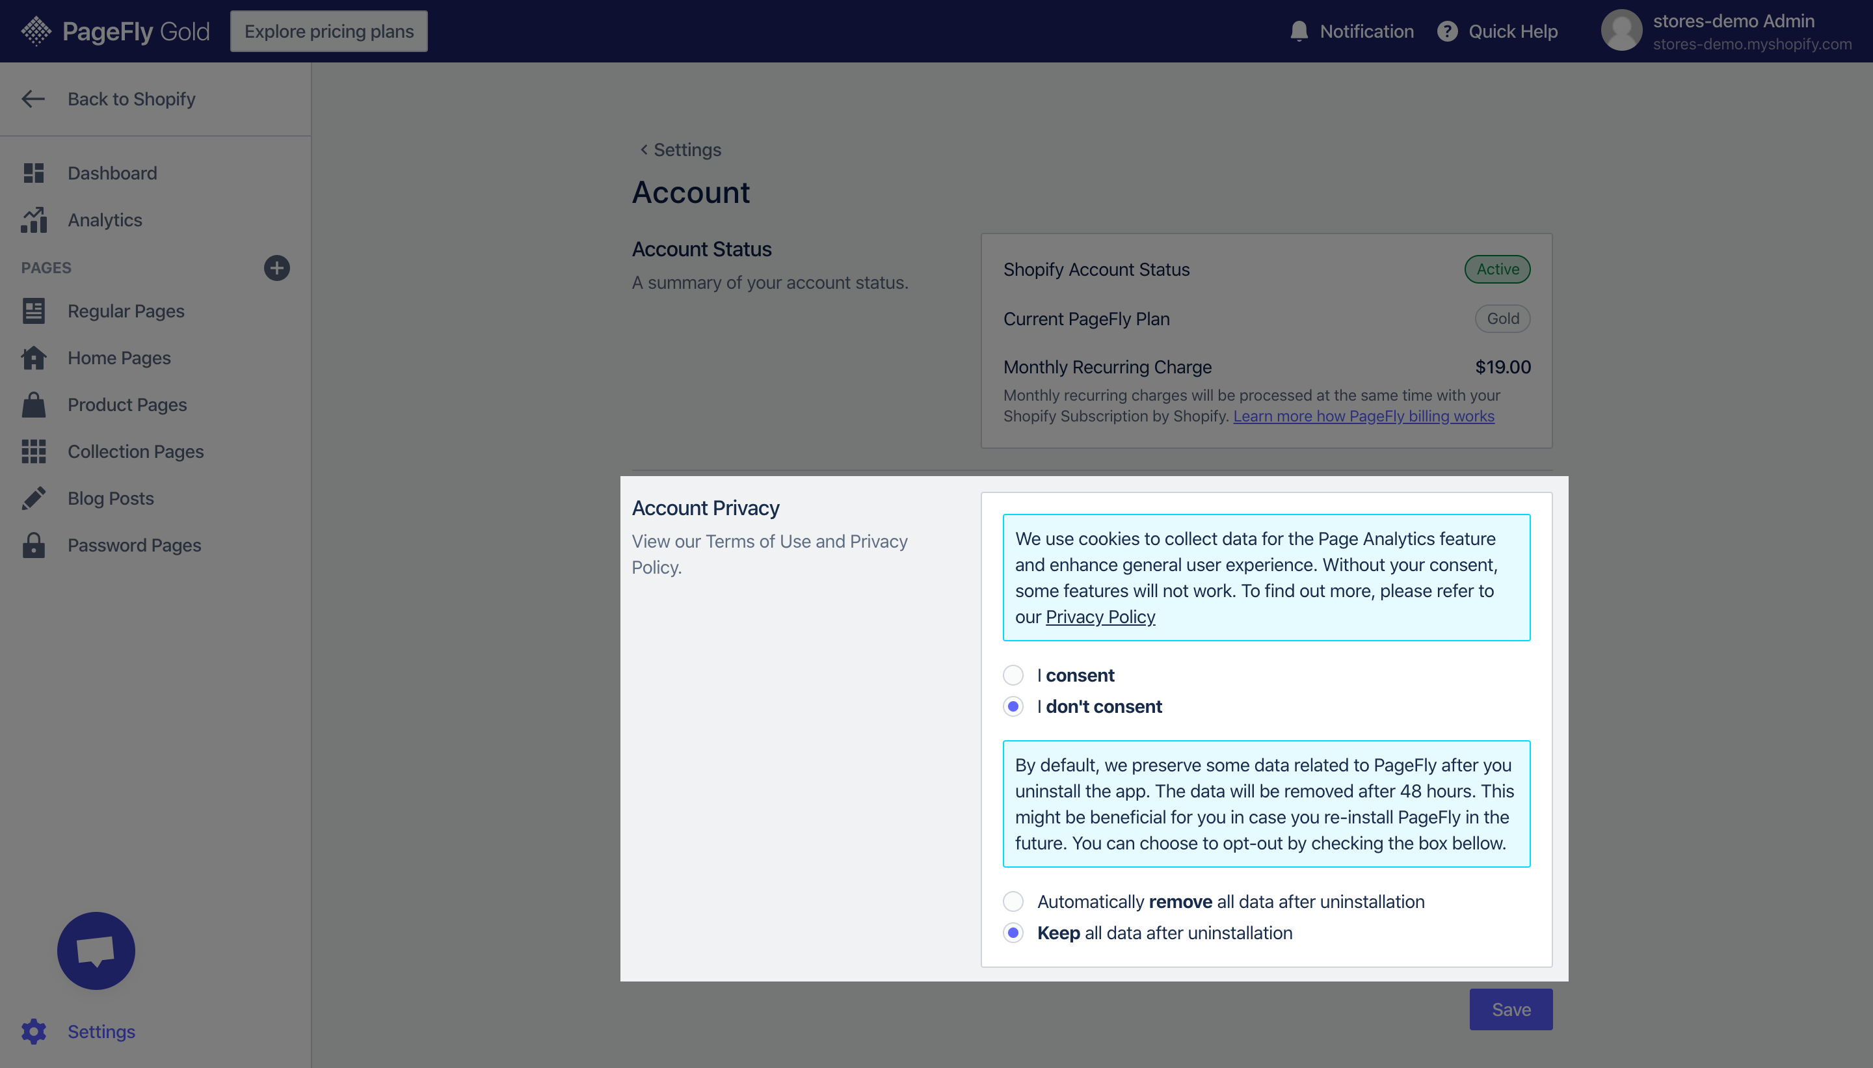Screen dimensions: 1873x1068
Task: Click the Product Pages bag icon
Action: [x=34, y=405]
